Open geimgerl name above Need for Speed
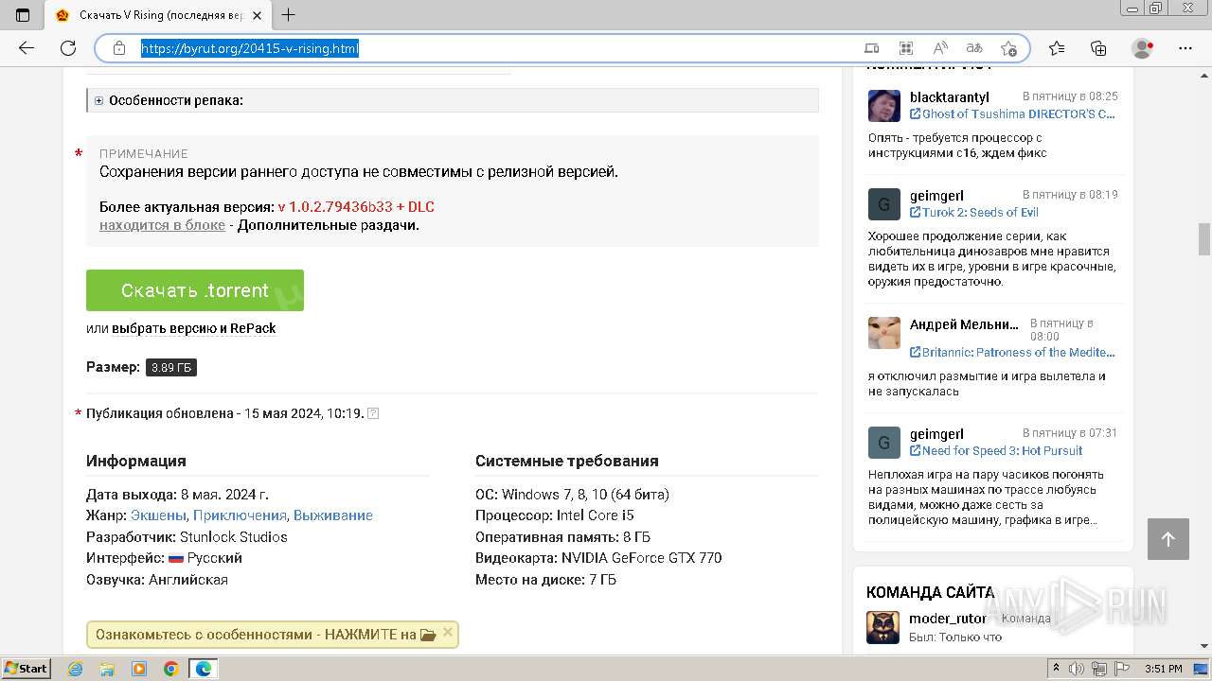This screenshot has width=1212, height=681. (936, 434)
